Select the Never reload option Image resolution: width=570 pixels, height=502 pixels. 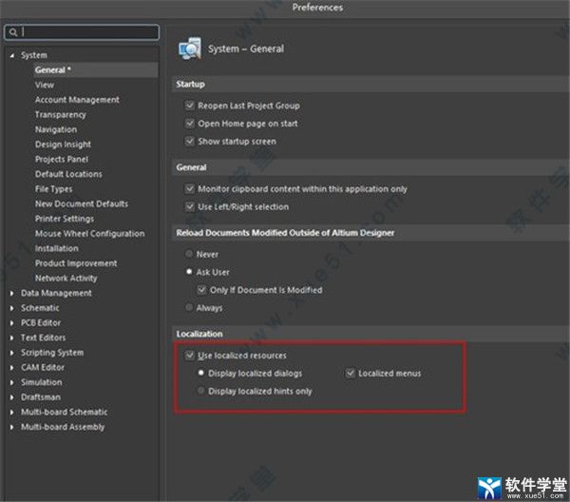click(189, 254)
